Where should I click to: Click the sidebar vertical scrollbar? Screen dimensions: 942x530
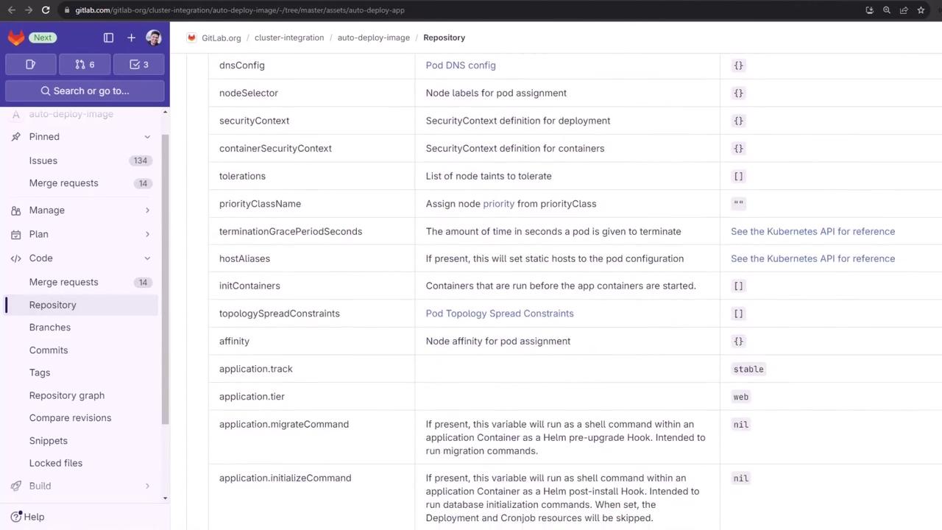point(165,280)
